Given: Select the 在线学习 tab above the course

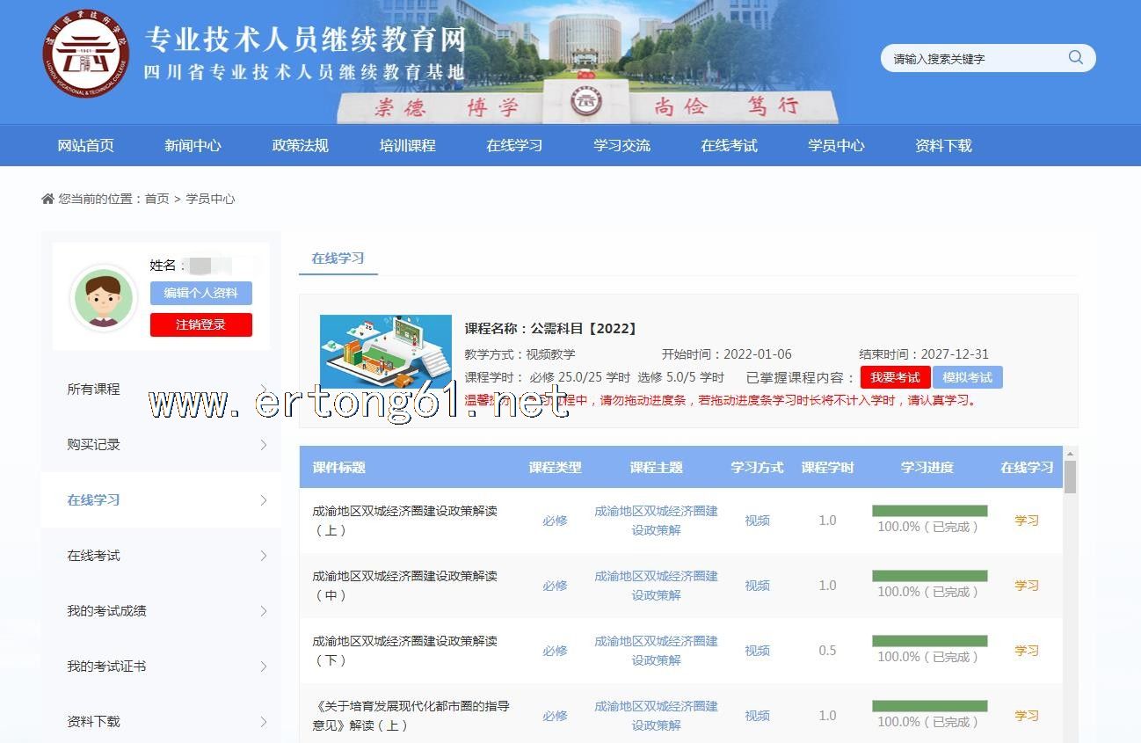Looking at the screenshot, I should pyautogui.click(x=338, y=259).
